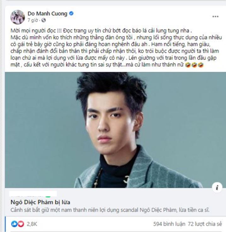Click the article description text below the title
The height and width of the screenshot is (232, 226).
pos(110,210)
